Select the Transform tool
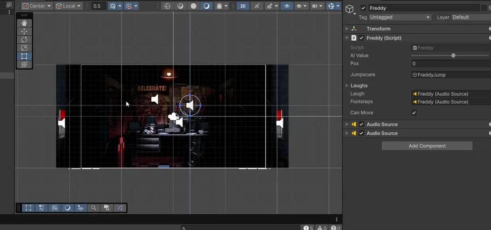 point(24,64)
